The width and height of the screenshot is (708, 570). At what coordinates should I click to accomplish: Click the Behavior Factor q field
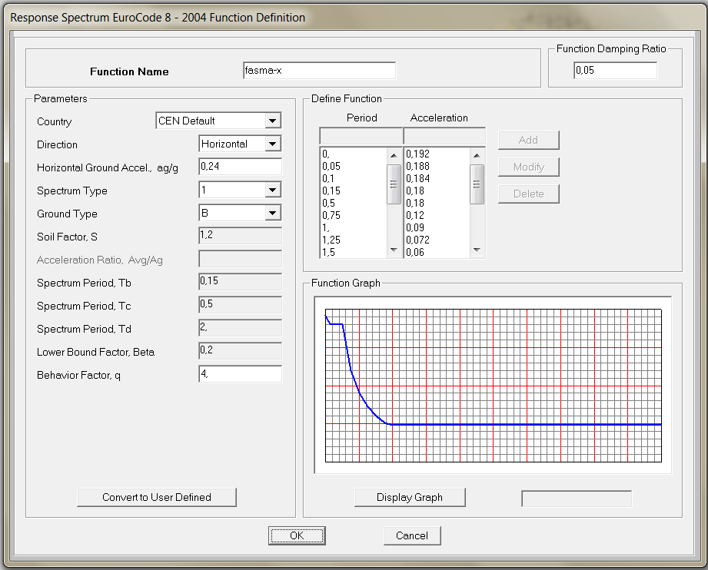tap(240, 374)
